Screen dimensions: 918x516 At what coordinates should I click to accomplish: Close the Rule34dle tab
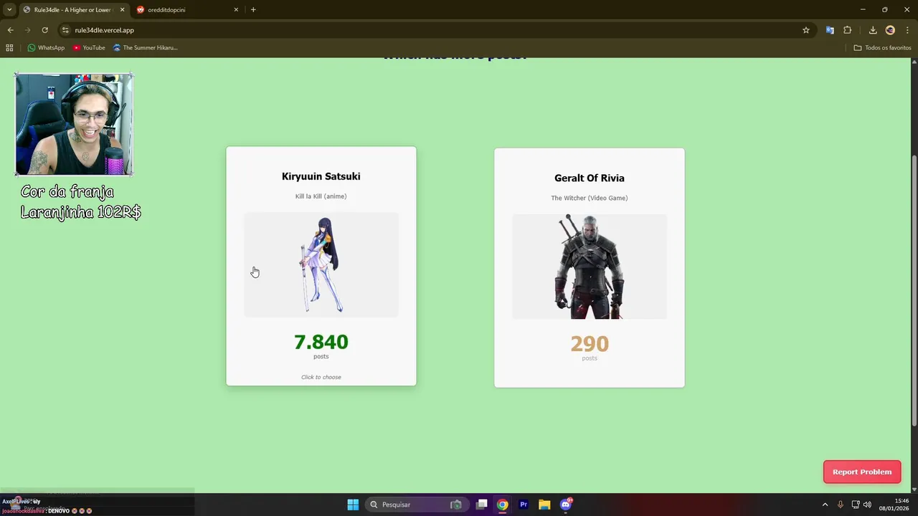(x=122, y=10)
